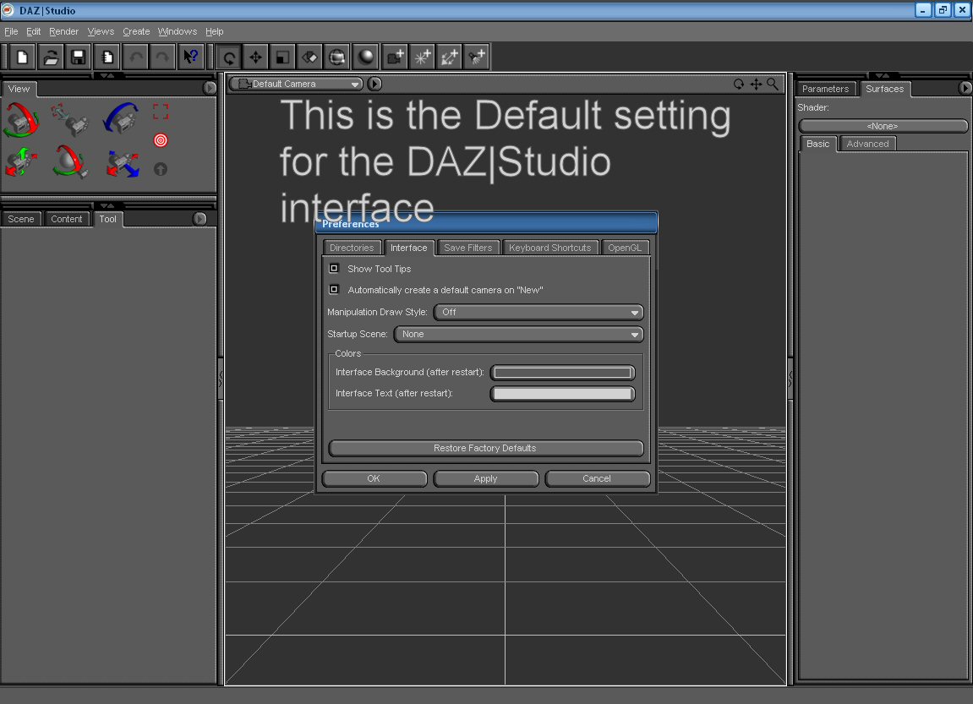
Task: Open the Startup Scene dropdown
Action: pyautogui.click(x=518, y=335)
